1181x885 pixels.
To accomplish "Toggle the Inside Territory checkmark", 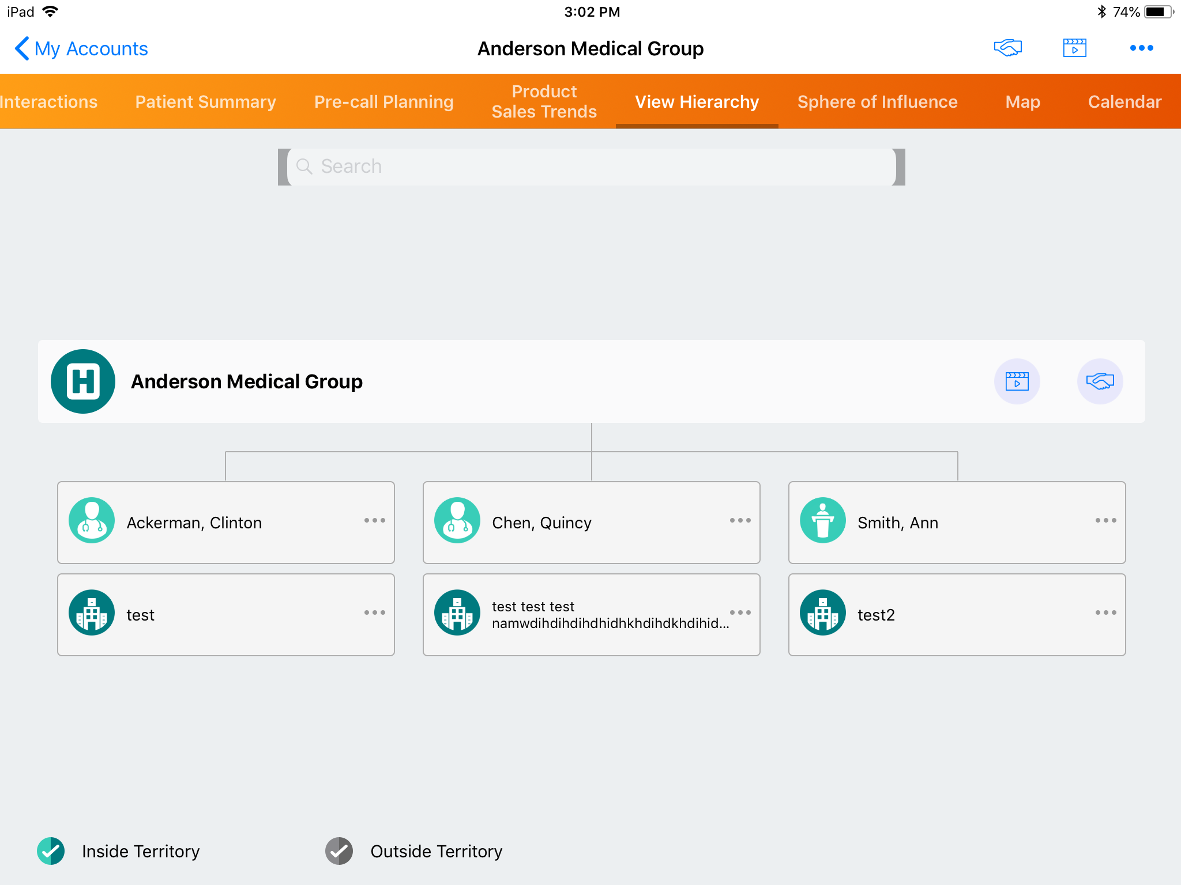I will pyautogui.click(x=51, y=851).
